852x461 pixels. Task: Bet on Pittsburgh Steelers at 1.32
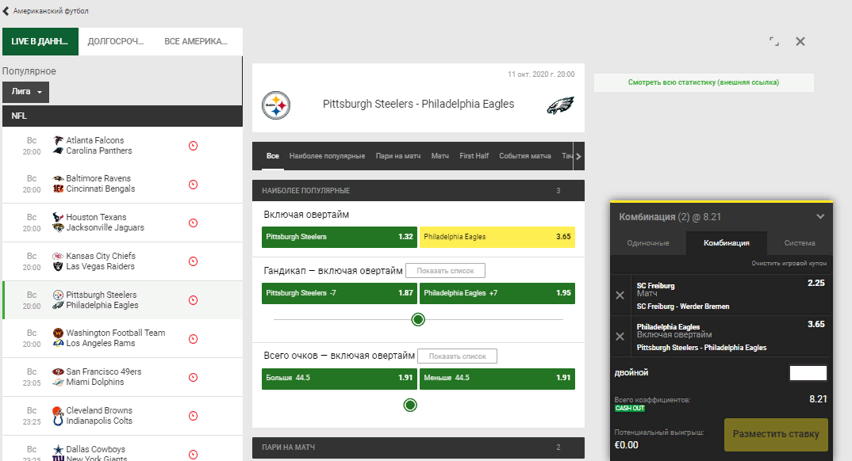(340, 237)
